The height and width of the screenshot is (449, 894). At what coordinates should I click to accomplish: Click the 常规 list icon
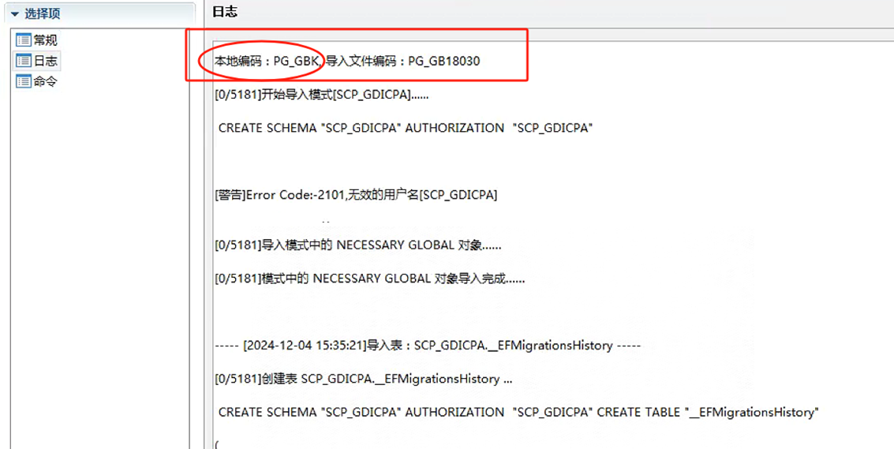23,39
